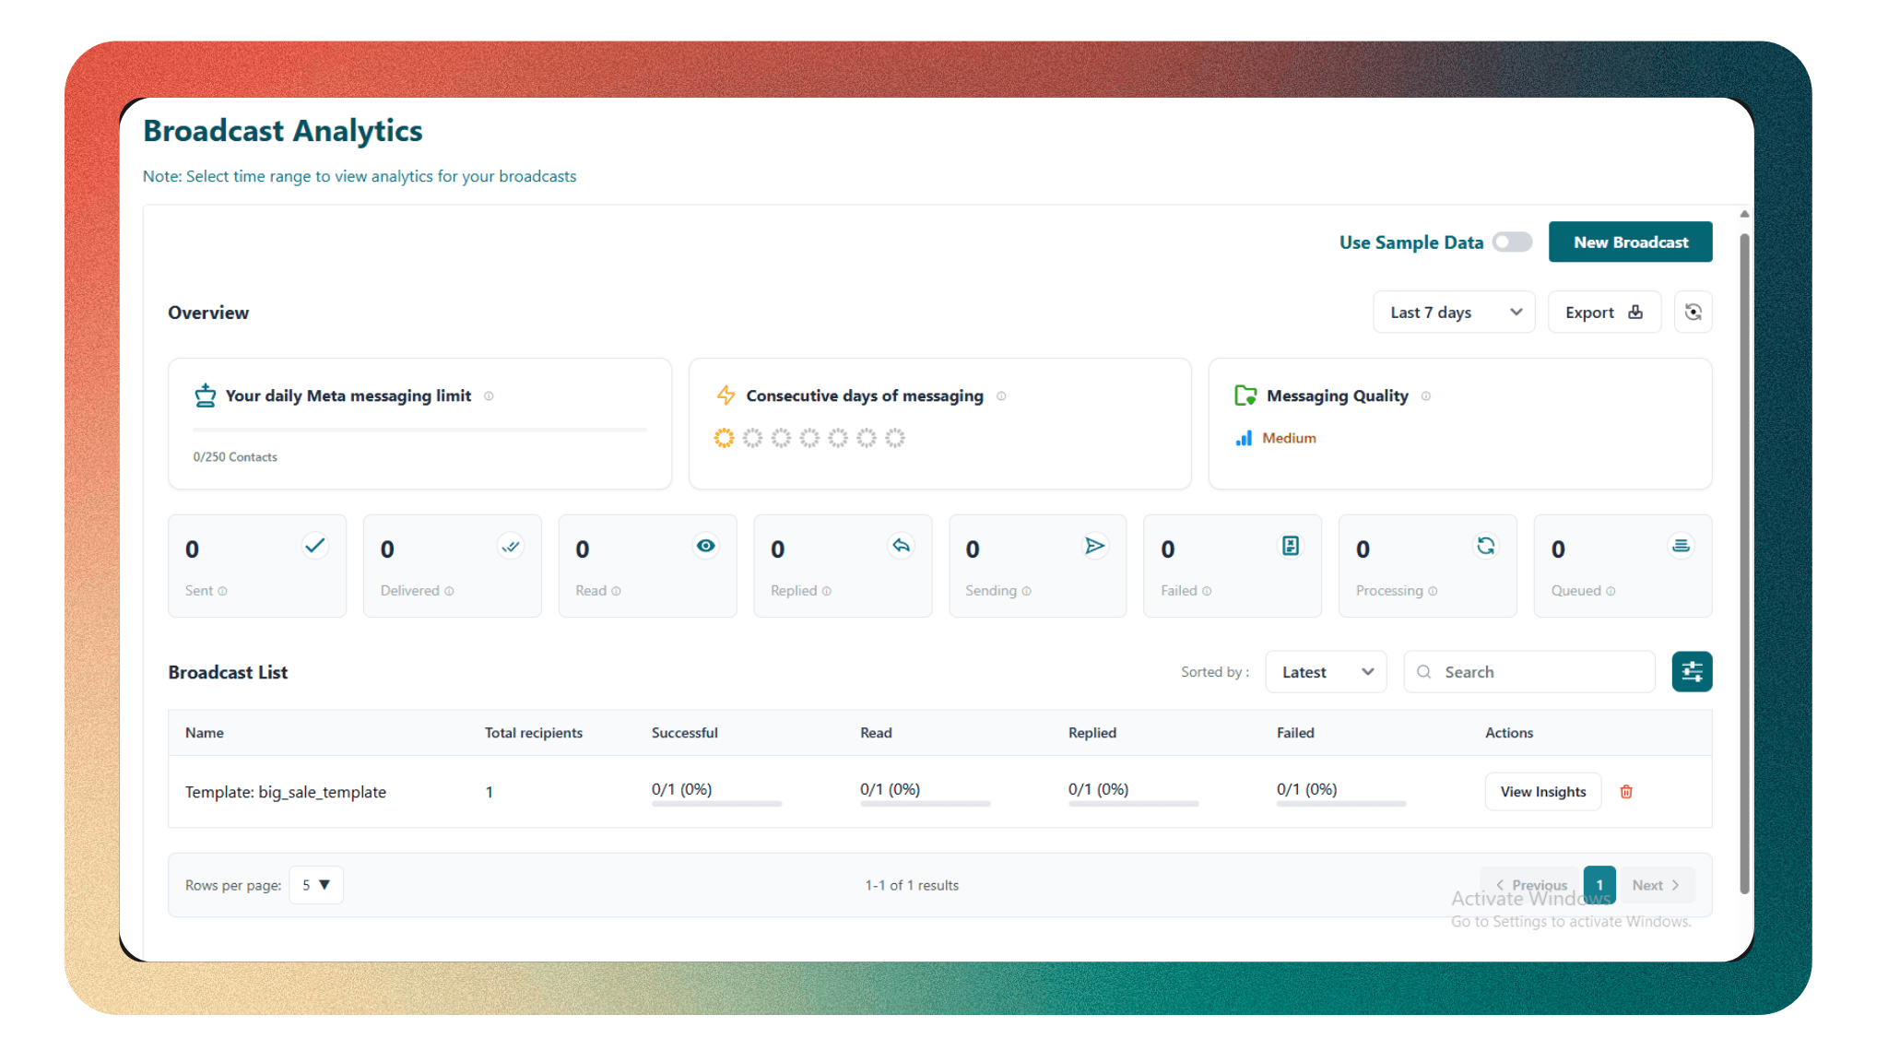Click the vertical scrollbar thumb

point(1744,562)
